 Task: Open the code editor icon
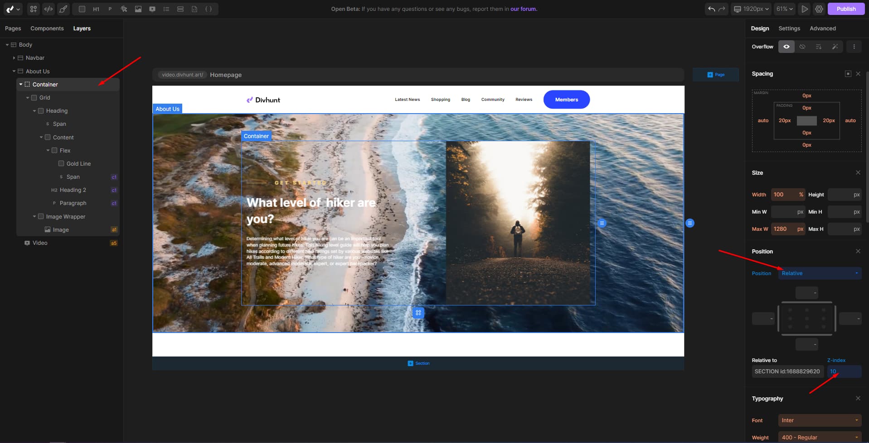click(48, 9)
